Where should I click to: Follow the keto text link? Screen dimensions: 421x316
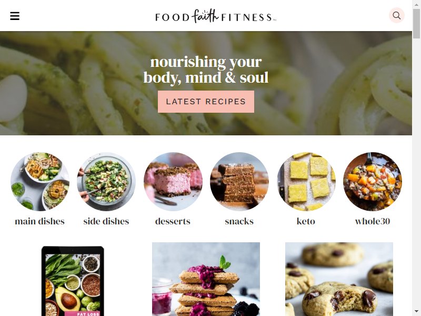[x=306, y=221]
